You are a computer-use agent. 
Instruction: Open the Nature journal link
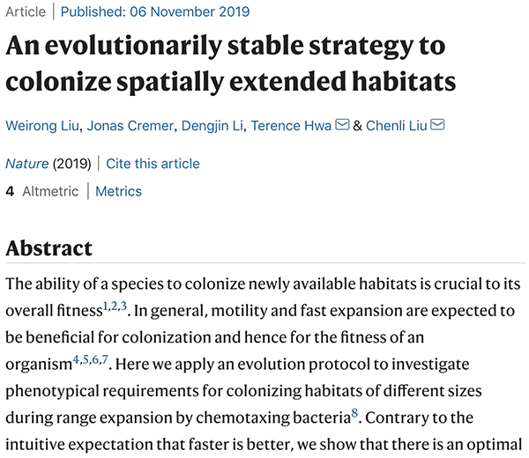(x=27, y=164)
